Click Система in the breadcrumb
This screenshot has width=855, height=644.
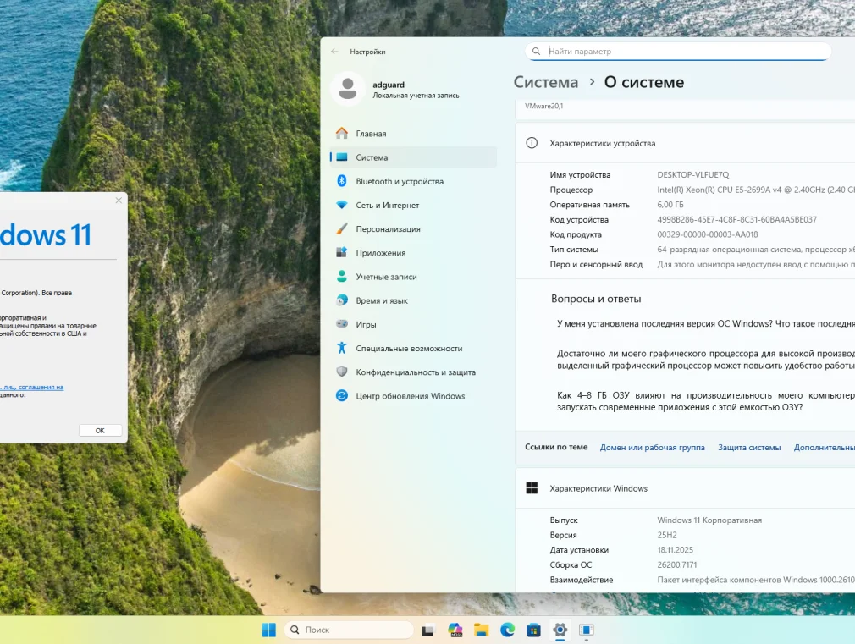(x=545, y=82)
